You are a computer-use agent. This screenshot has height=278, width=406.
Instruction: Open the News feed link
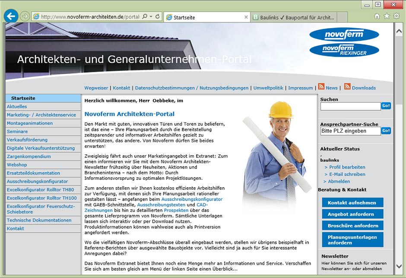coord(332,88)
